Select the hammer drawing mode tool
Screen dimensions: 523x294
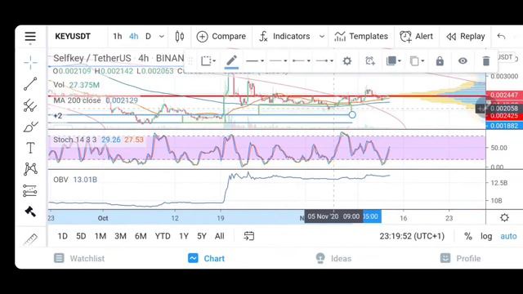[x=30, y=212]
